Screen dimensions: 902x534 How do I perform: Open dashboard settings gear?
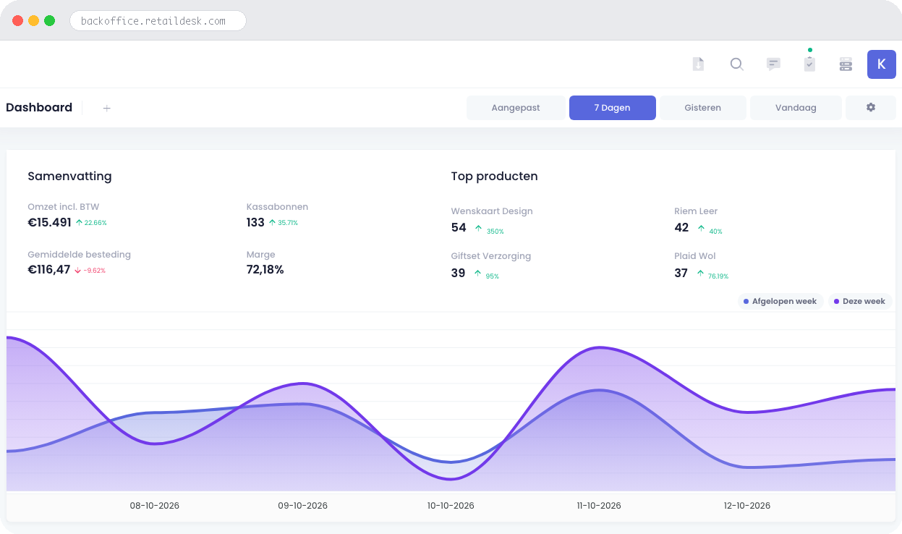[870, 108]
